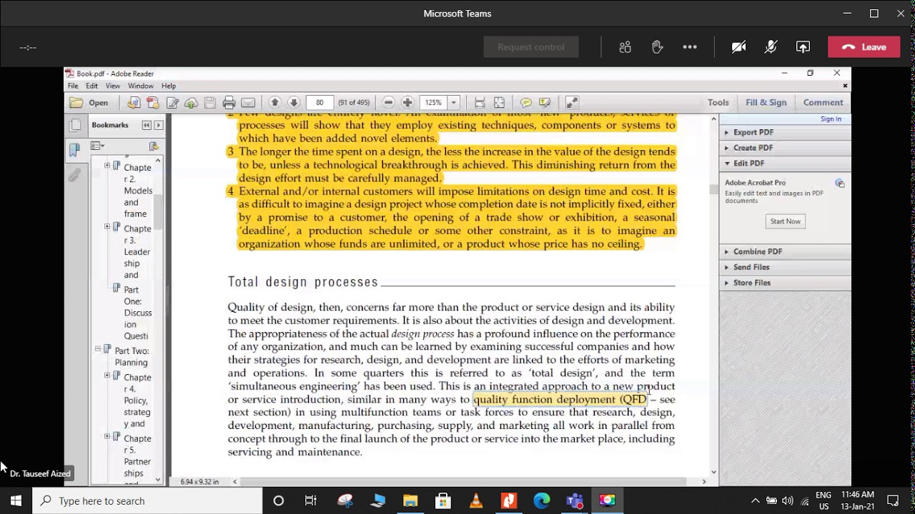
Task: Click the edit/sign document toolbar icon
Action: click(172, 103)
